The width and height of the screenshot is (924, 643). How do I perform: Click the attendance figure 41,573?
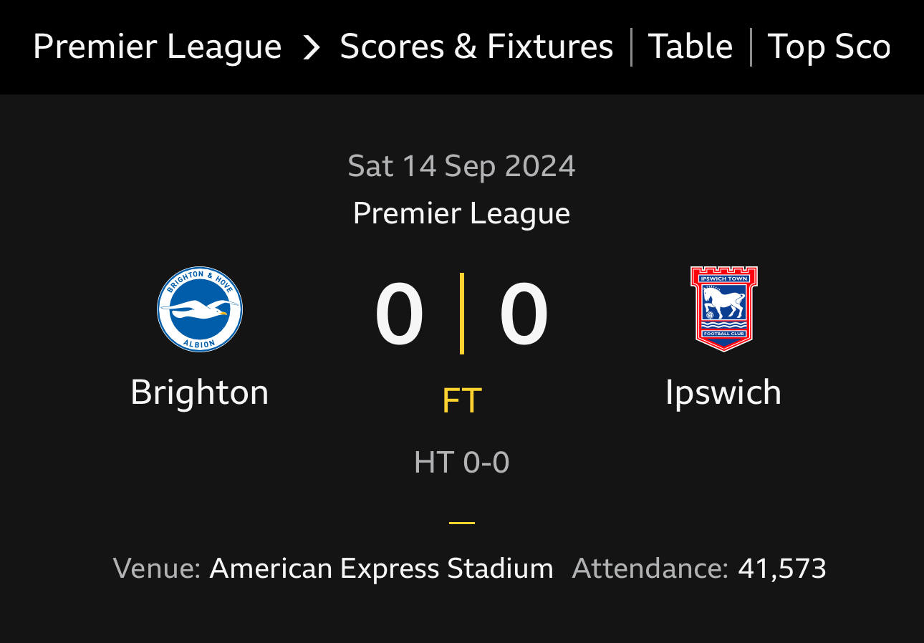click(782, 569)
